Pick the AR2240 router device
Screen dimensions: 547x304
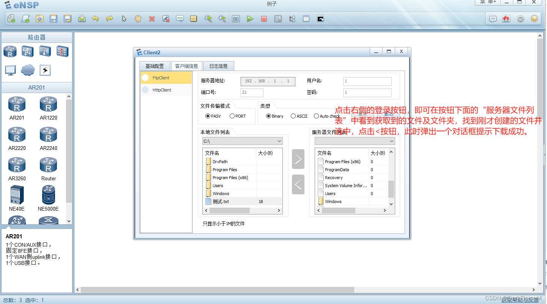coord(49,139)
